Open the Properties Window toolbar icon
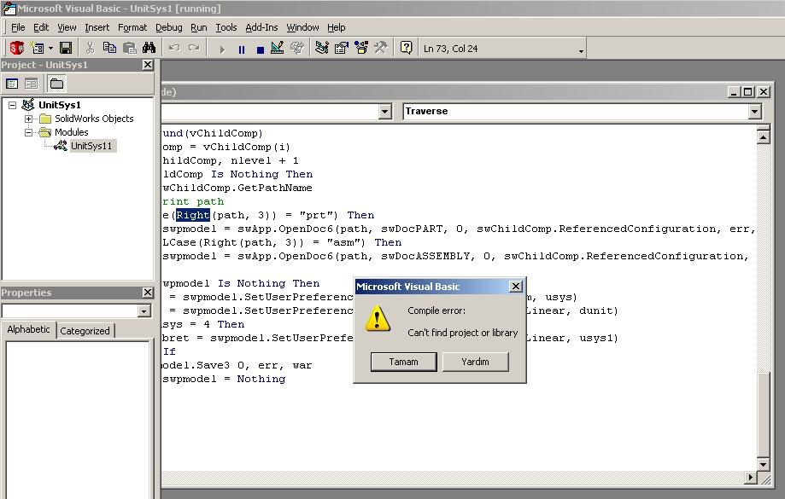Image resolution: width=785 pixels, height=499 pixels. coord(342,48)
